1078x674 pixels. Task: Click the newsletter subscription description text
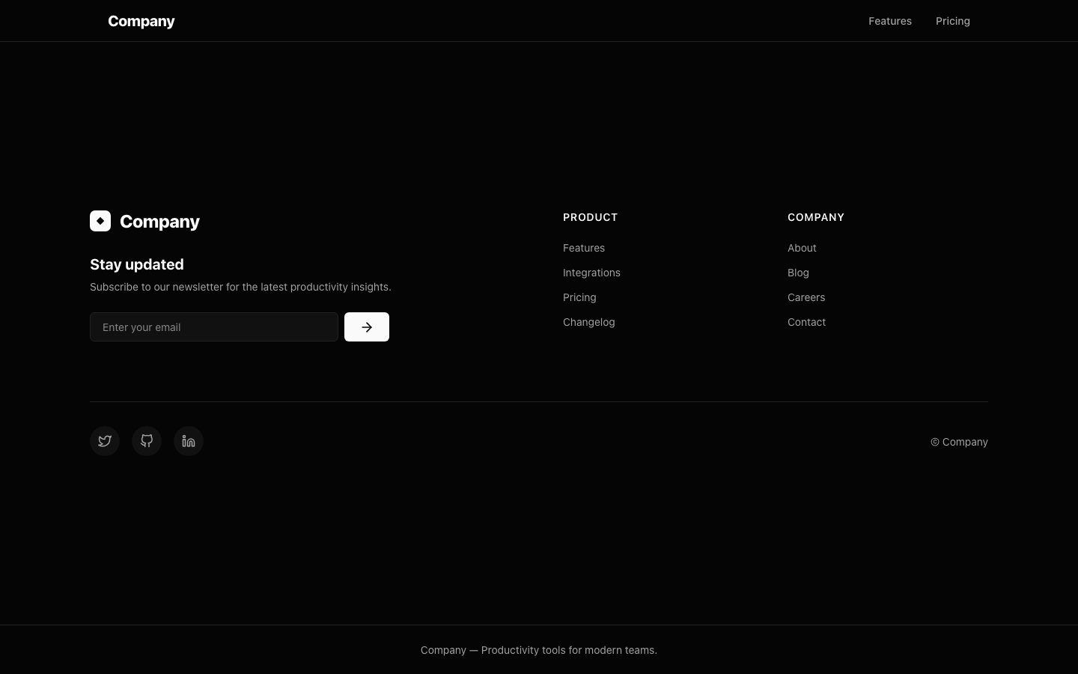[240, 287]
